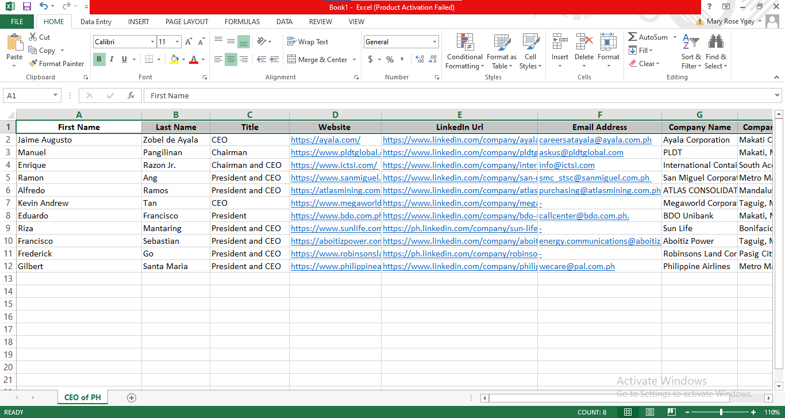Click the Save icon in quick access toolbar
The height and width of the screenshot is (418, 785).
(x=27, y=7)
